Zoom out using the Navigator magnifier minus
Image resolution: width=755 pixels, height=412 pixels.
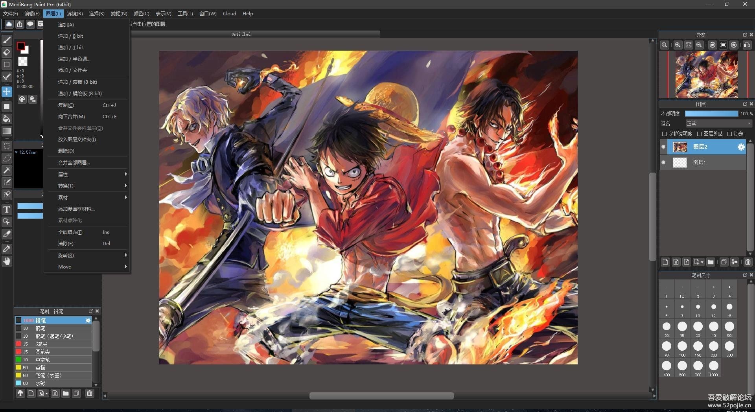tap(699, 45)
